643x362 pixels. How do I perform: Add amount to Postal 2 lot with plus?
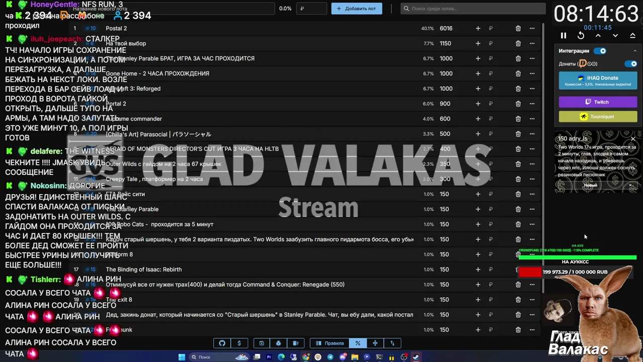point(478,29)
